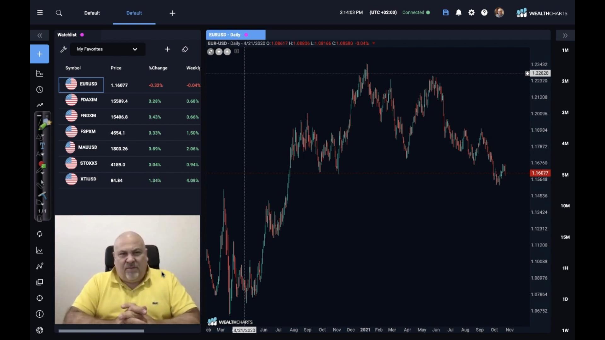605x340 pixels.
Task: Sort by the %Change column header
Action: coord(158,68)
